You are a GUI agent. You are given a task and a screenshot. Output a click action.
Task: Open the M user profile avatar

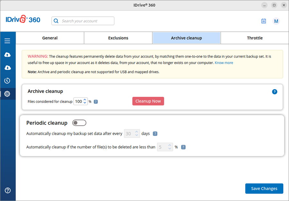[276, 21]
